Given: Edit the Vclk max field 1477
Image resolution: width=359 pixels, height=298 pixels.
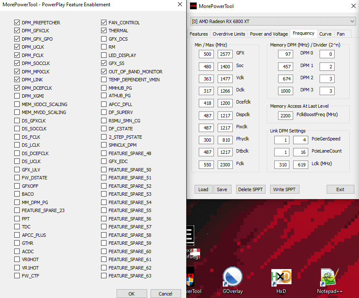Looking at the screenshot, I should coord(225,79).
